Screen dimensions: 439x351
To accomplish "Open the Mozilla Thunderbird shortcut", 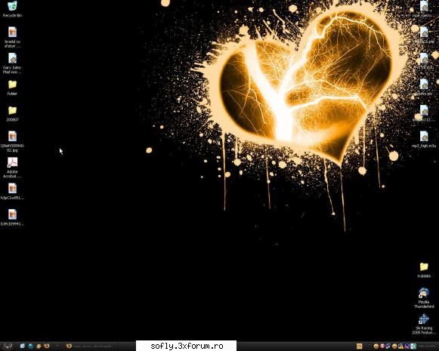I will (x=424, y=298).
